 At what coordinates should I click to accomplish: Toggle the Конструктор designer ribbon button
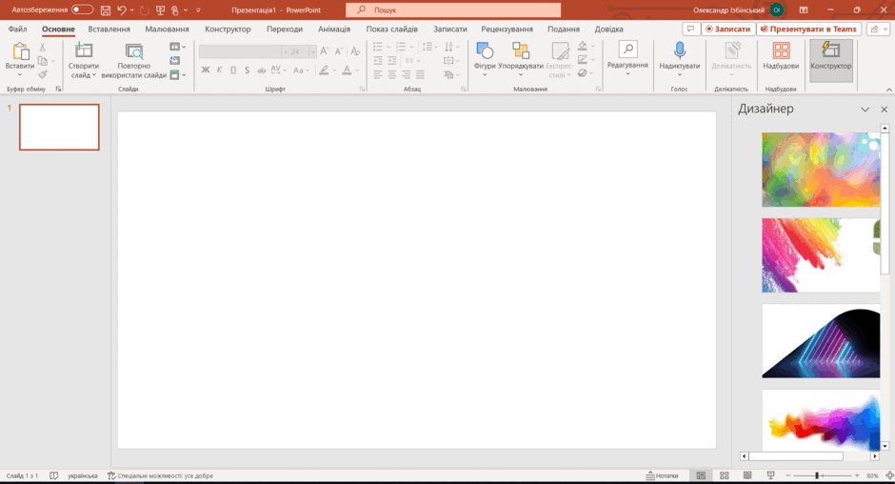[x=830, y=59]
